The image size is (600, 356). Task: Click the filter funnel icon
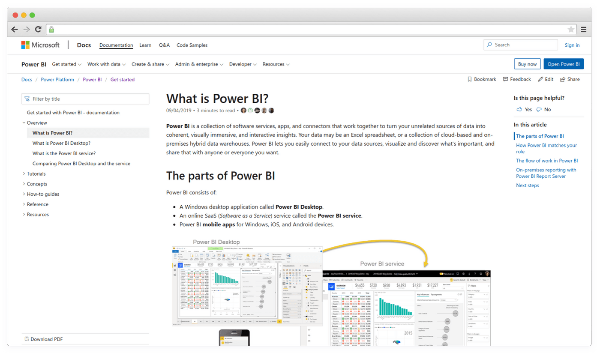tap(27, 99)
